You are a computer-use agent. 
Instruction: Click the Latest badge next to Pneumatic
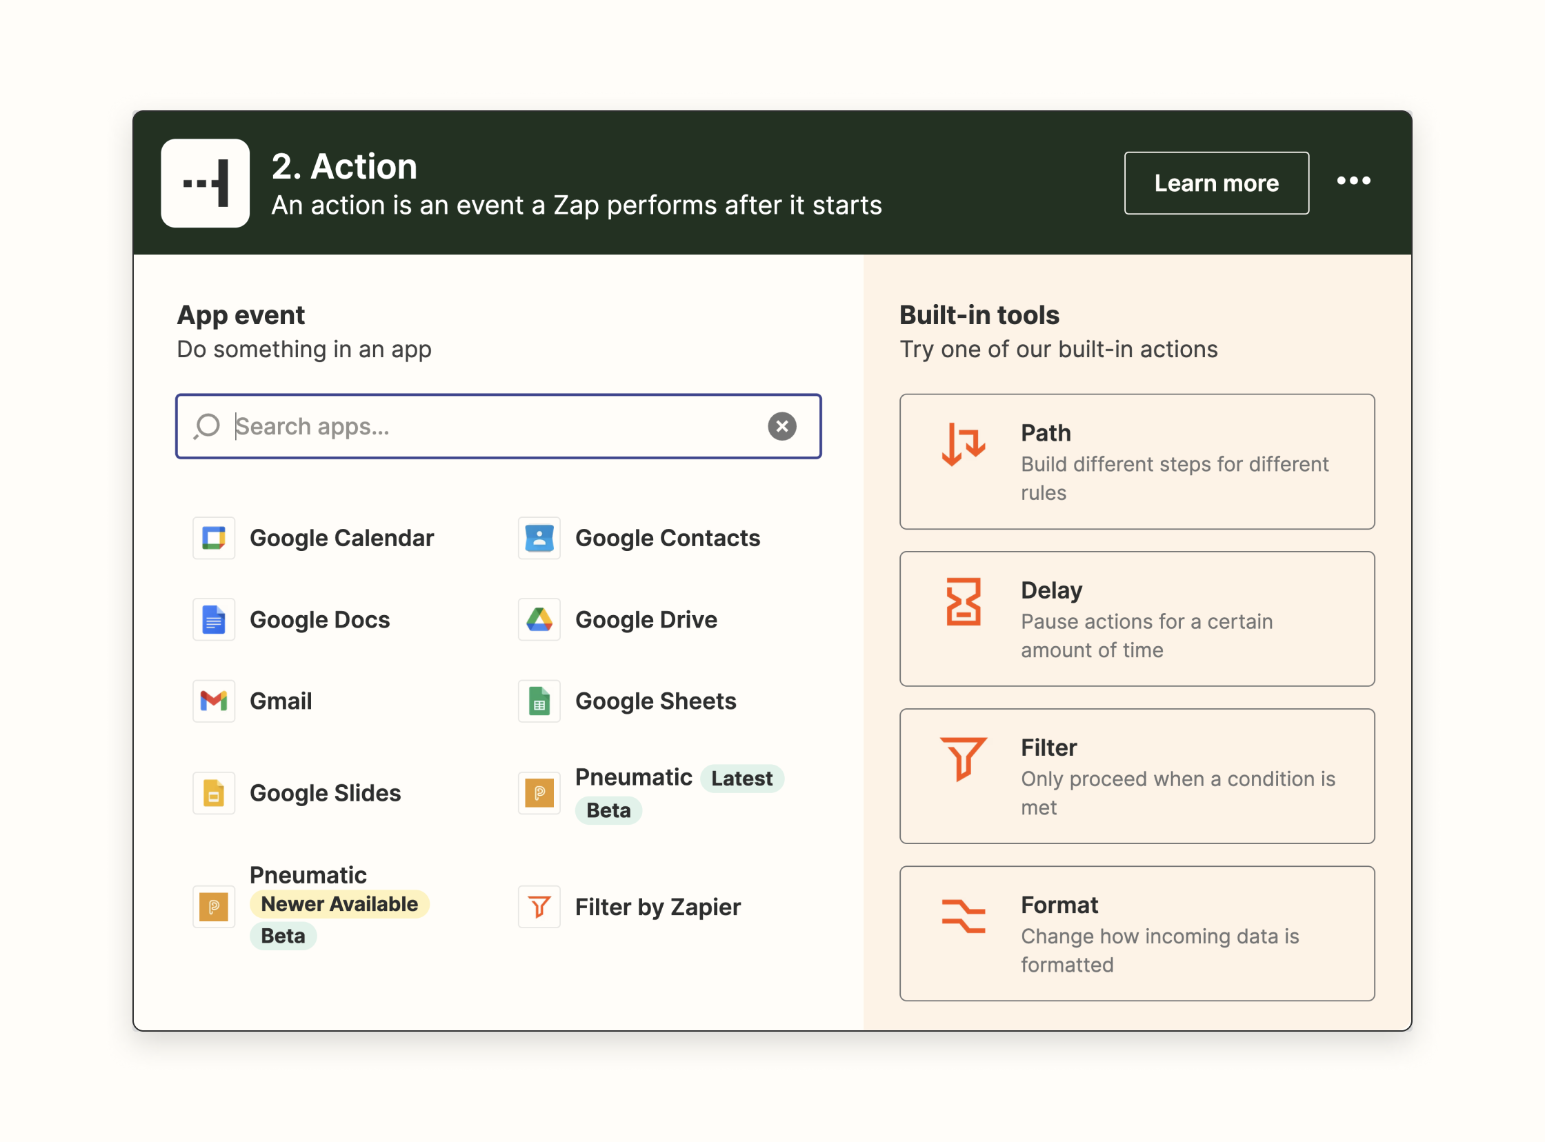pos(741,779)
